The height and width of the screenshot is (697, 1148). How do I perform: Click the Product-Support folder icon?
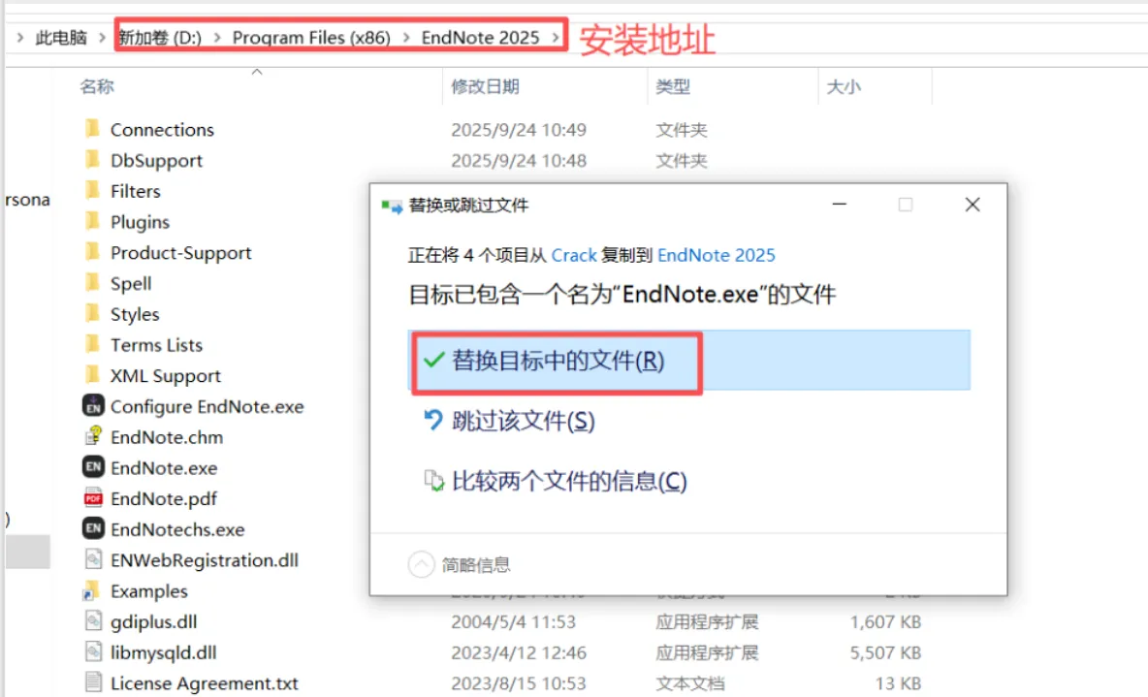(x=92, y=252)
